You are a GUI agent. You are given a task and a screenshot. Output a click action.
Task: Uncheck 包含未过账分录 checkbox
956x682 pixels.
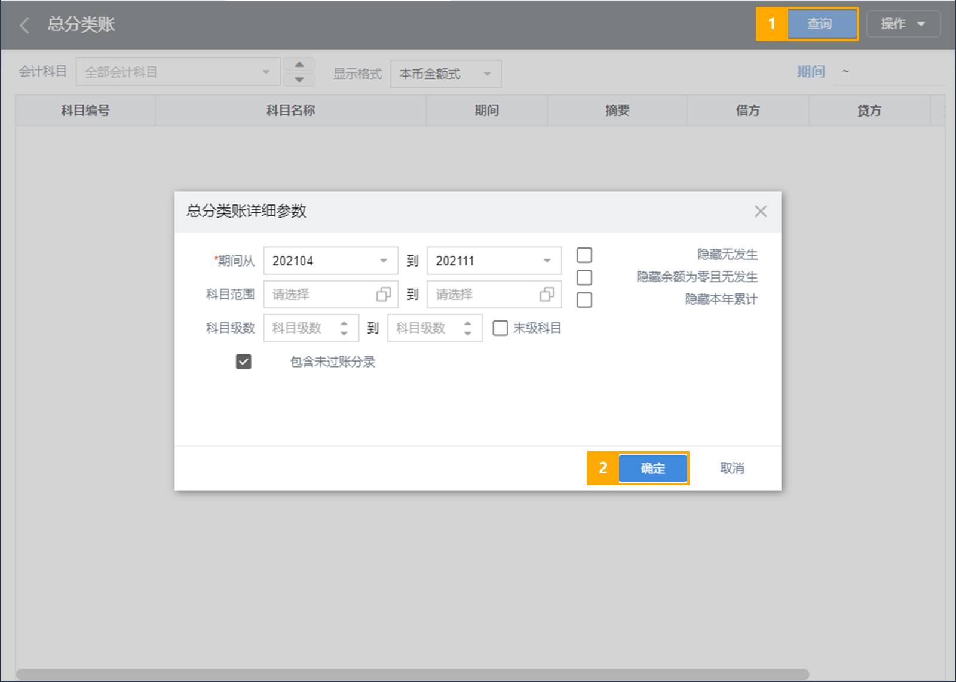point(244,362)
